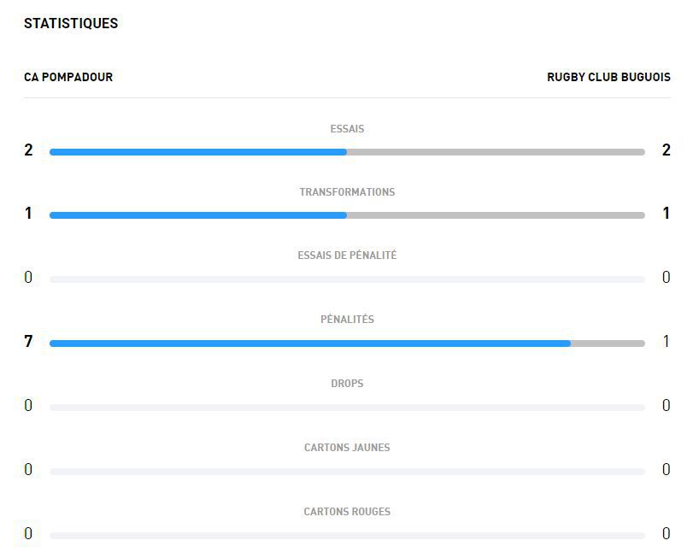
Task: Select the Cartons rouges label
Action: 347,512
